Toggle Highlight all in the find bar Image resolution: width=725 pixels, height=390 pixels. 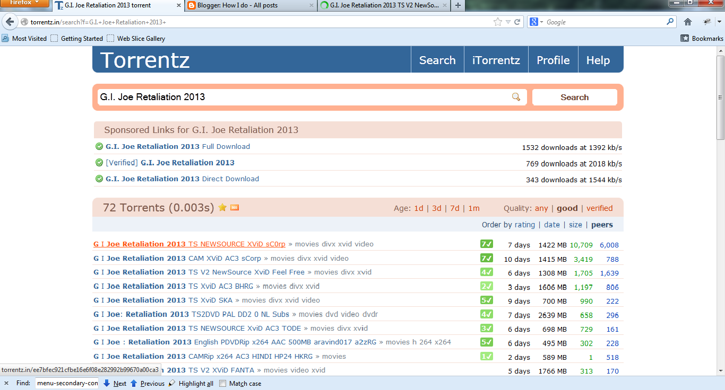click(191, 384)
